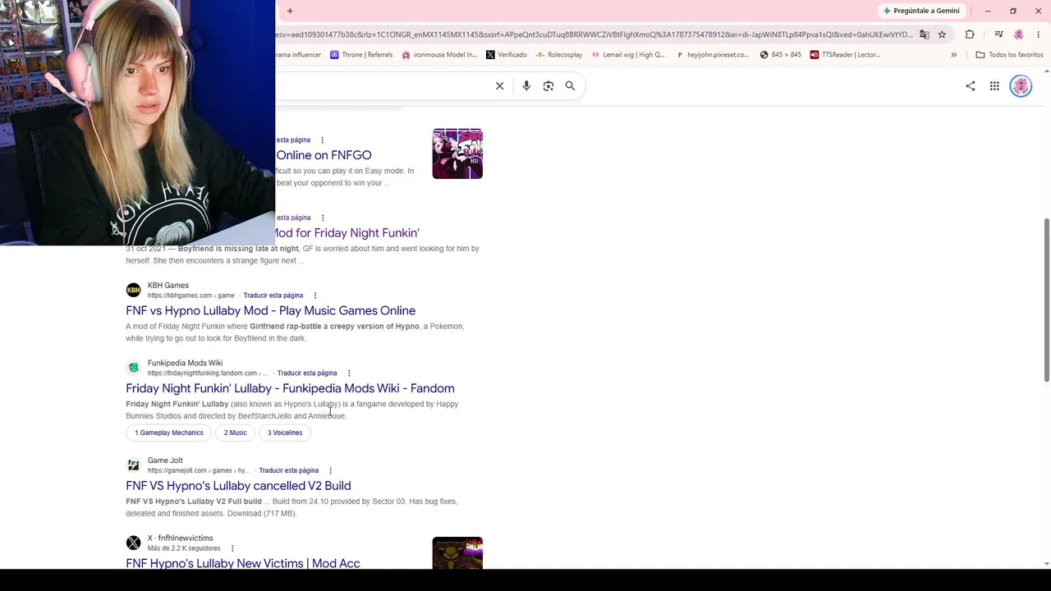Image resolution: width=1051 pixels, height=591 pixels.
Task: Jump to the Gameplay Mechanics section chip
Action: [x=169, y=433]
